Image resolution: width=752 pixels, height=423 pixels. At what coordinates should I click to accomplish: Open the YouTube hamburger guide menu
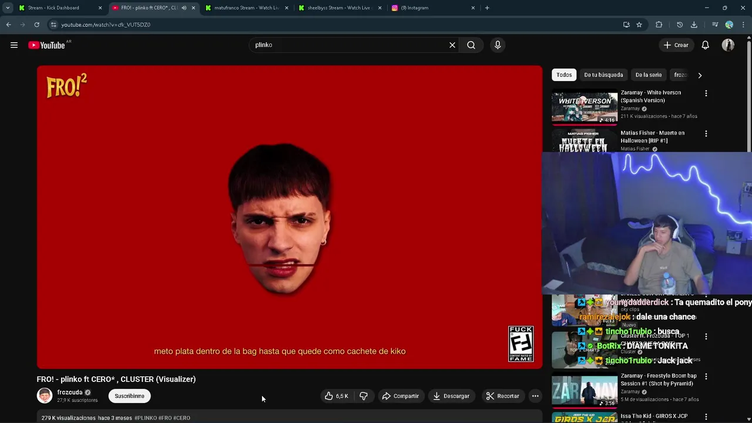coord(14,45)
